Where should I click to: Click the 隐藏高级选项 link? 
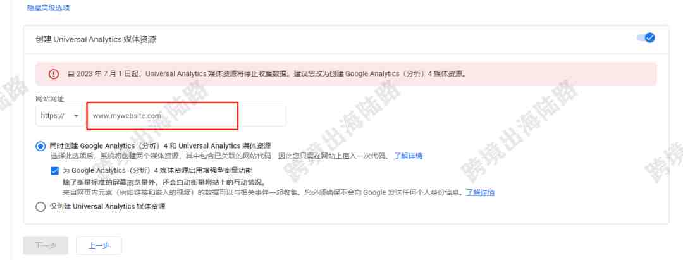pyautogui.click(x=48, y=8)
